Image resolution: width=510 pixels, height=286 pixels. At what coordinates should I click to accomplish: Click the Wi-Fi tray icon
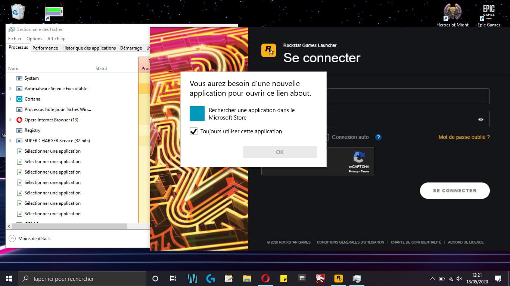click(451, 279)
